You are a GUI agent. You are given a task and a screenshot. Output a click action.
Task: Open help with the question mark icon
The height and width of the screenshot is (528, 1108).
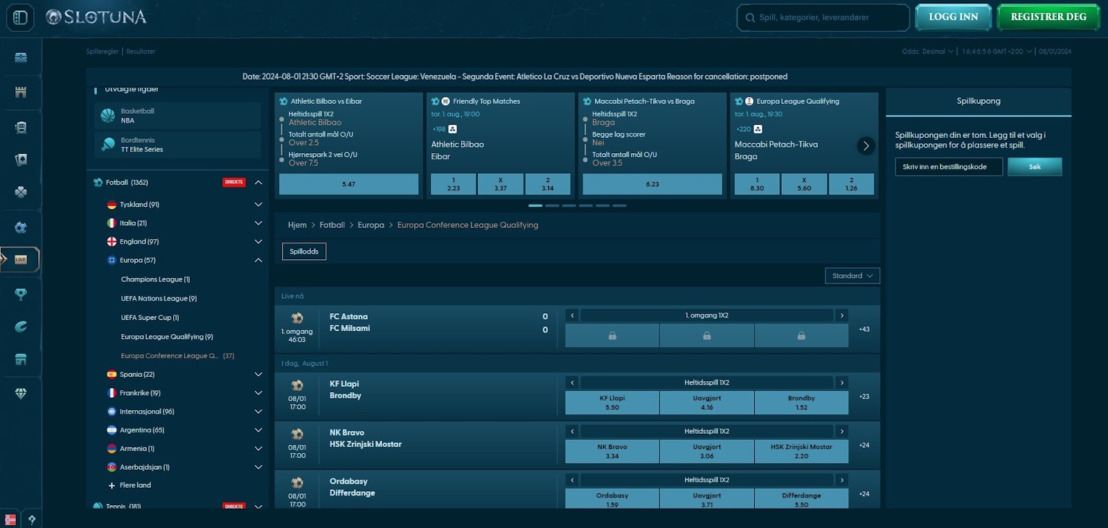pyautogui.click(x=32, y=519)
